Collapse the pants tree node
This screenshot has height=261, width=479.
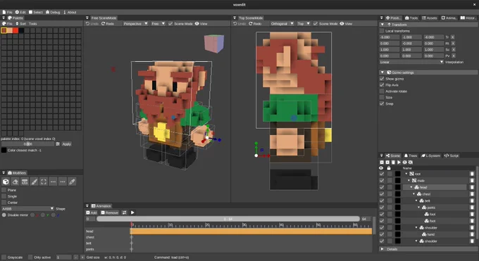pyautogui.click(x=419, y=208)
